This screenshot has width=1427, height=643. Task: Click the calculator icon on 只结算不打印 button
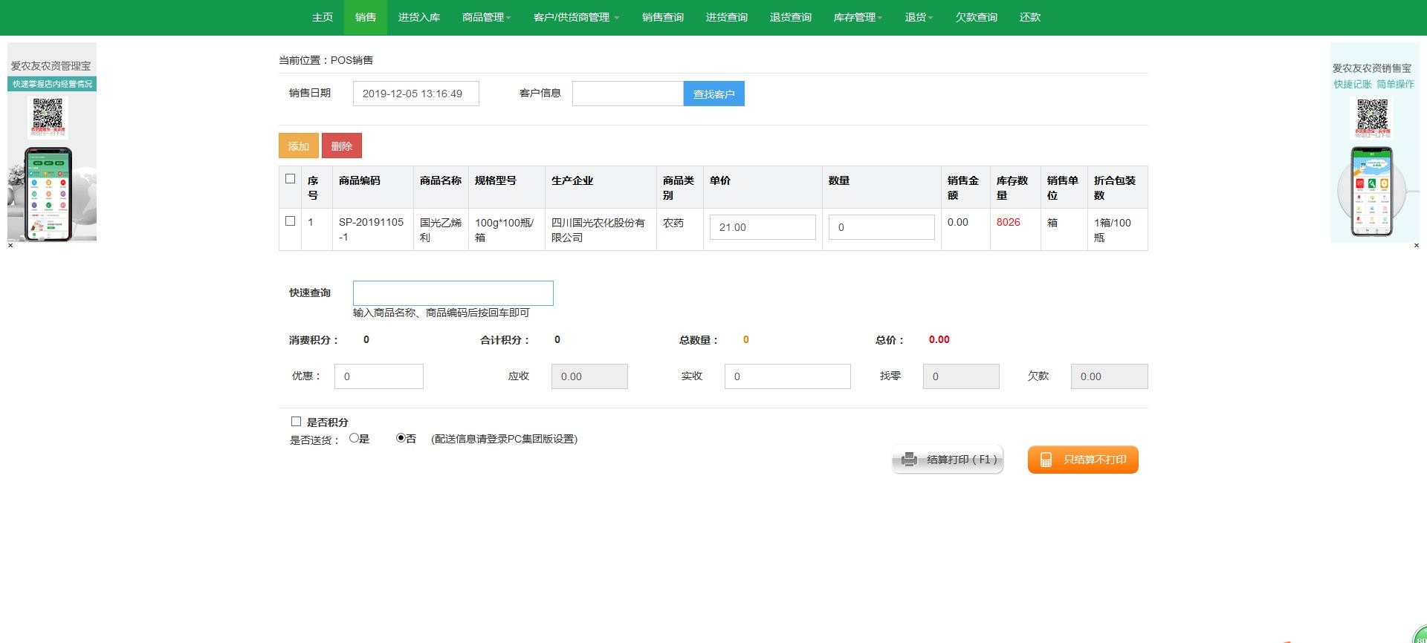point(1046,460)
